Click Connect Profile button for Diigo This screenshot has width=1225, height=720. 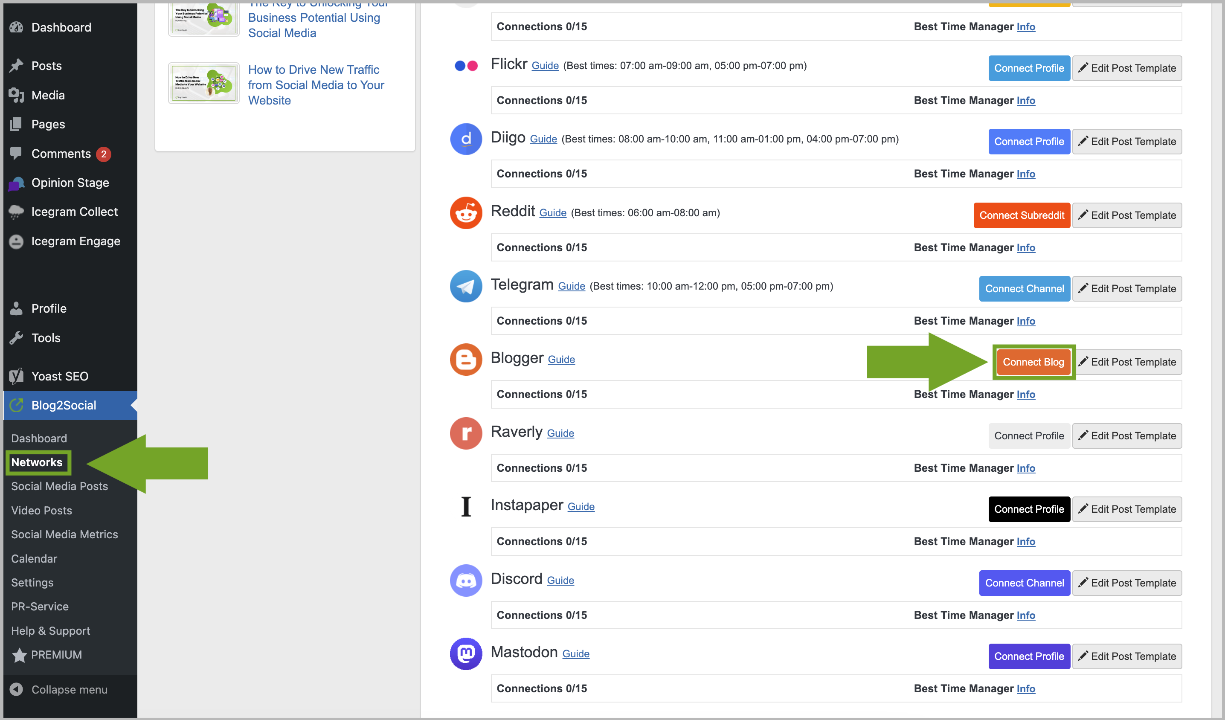1029,142
